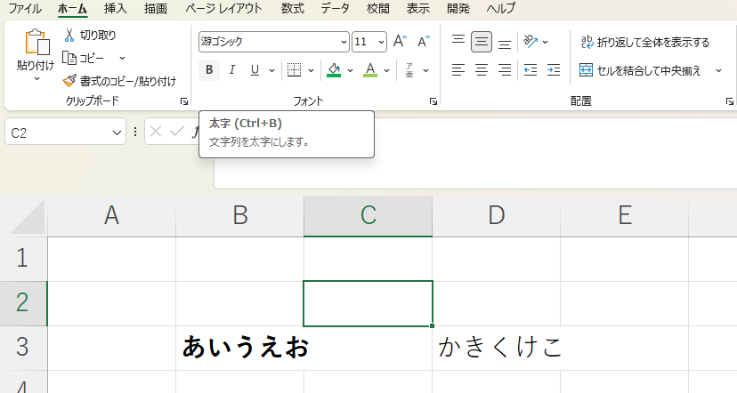
Task: Switch to the ホーム (Home) tab
Action: pos(72,9)
